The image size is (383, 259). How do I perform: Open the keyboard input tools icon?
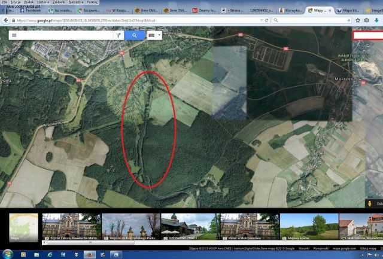pyautogui.click(x=151, y=35)
